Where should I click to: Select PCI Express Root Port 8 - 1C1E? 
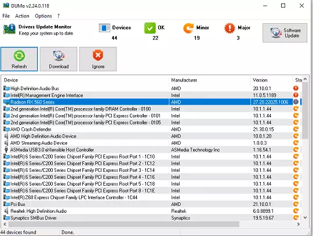point(152,190)
